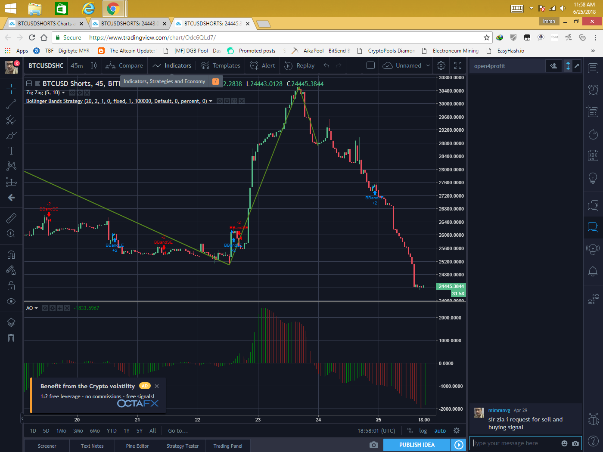Open the Screener bottom tab
The width and height of the screenshot is (603, 452).
[47, 446]
